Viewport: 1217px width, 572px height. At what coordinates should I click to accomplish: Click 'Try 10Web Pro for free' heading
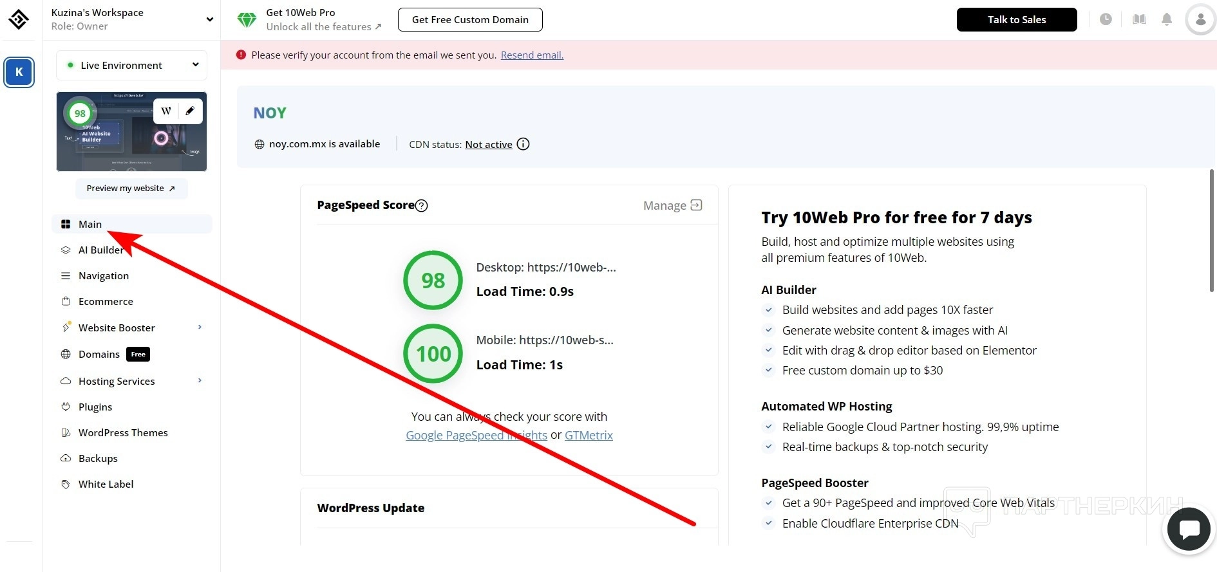(x=896, y=217)
